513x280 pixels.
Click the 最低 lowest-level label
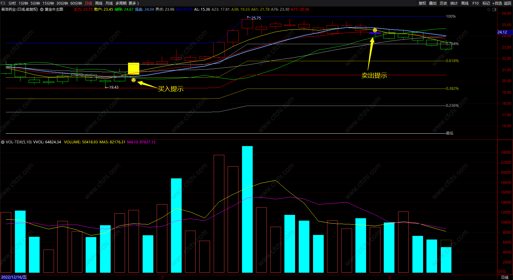[x=450, y=133]
